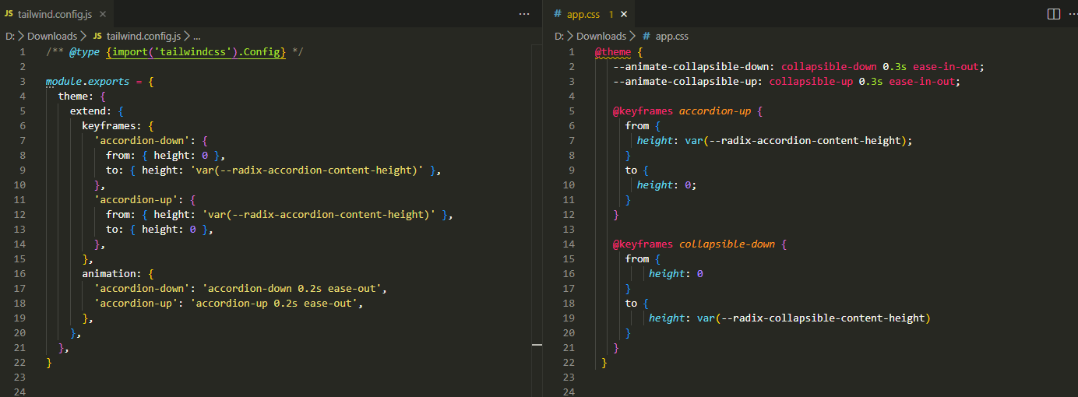Click '@keyframes accordion-up' in app.css

pyautogui.click(x=682, y=111)
